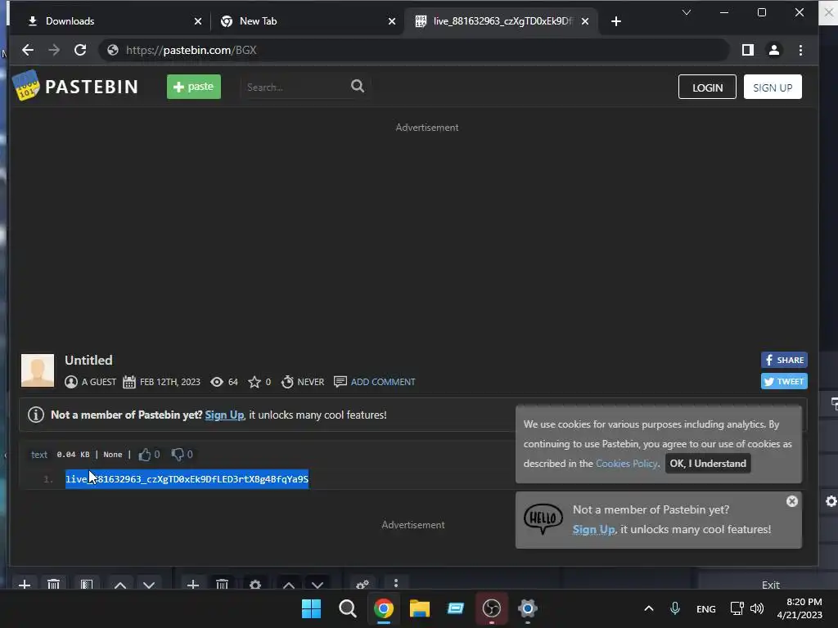
Task: Close the Downloads tab
Action: click(x=198, y=21)
